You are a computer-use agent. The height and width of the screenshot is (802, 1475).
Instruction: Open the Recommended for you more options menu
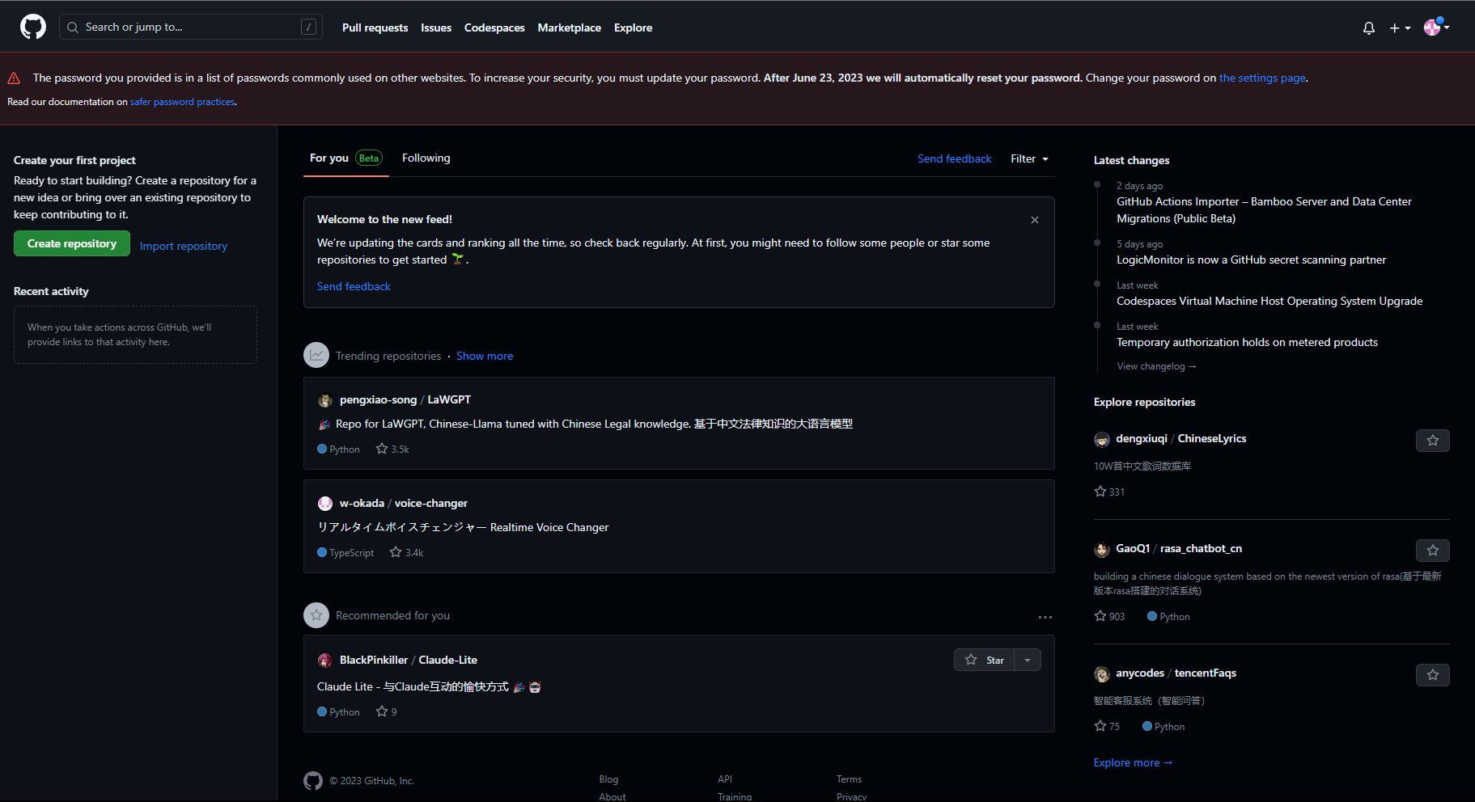tap(1045, 617)
